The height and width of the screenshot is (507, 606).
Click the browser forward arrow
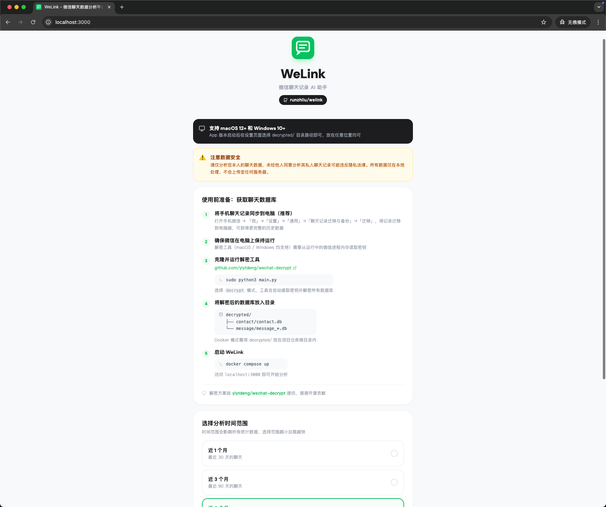pyautogui.click(x=20, y=22)
